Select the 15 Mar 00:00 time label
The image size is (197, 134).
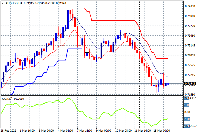pyautogui.click(x=161, y=131)
